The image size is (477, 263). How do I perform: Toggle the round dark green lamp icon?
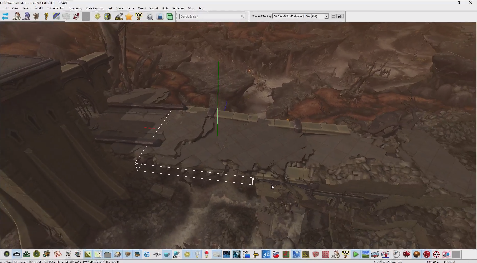pyautogui.click(x=7, y=254)
